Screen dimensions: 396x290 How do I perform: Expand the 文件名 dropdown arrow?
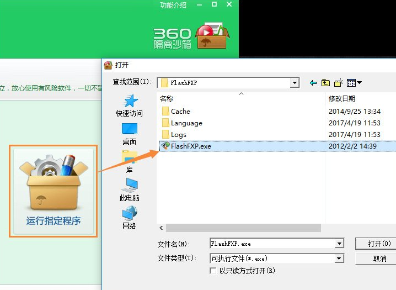click(339, 244)
